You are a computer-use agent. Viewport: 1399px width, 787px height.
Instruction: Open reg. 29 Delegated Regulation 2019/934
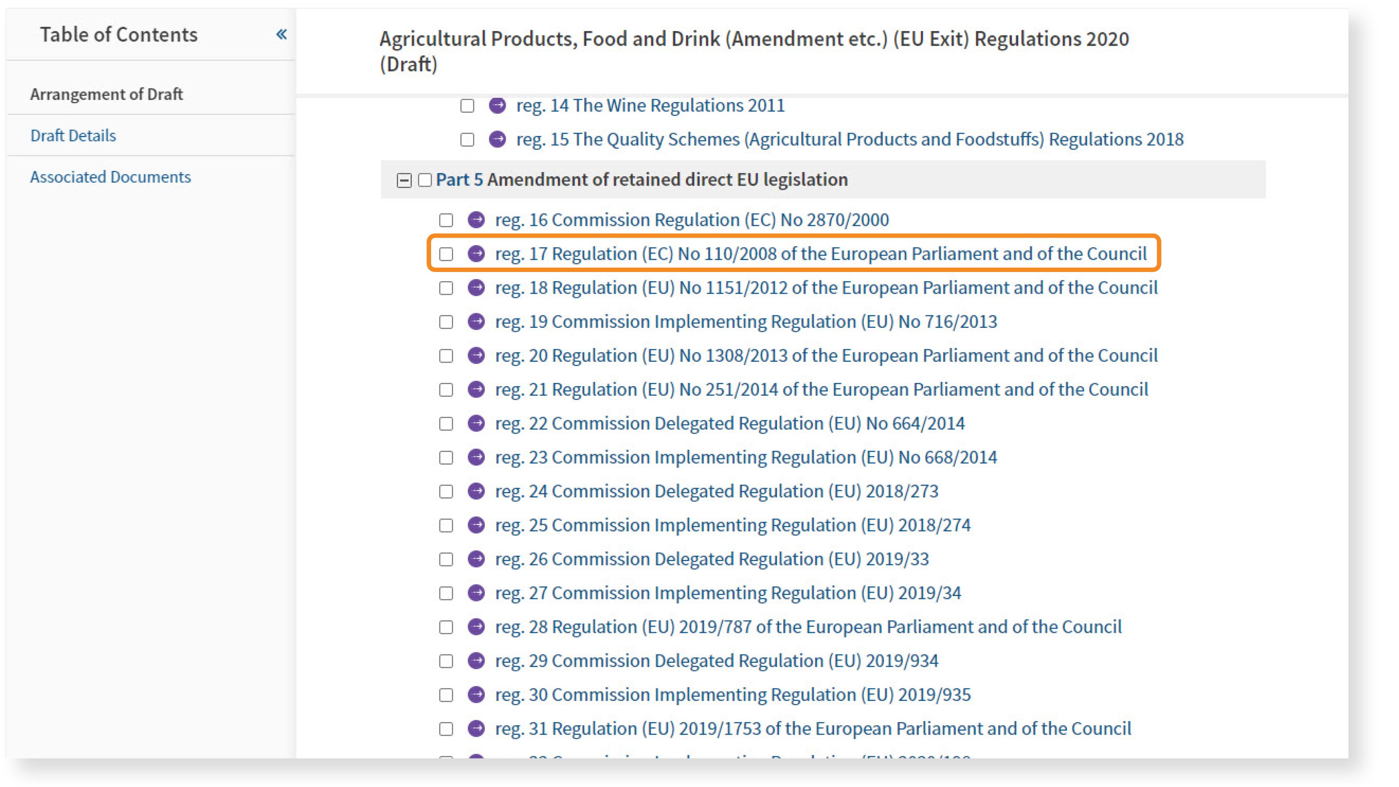717,661
